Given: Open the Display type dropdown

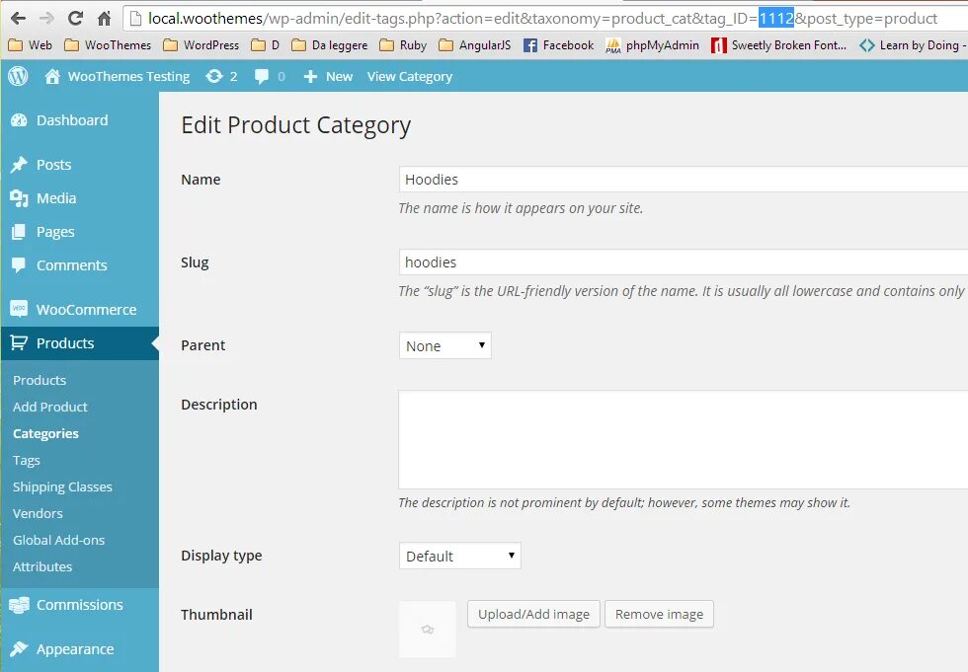Looking at the screenshot, I should [x=460, y=556].
